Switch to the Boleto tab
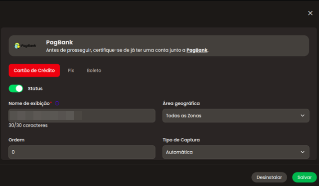319x186 pixels. [94, 70]
